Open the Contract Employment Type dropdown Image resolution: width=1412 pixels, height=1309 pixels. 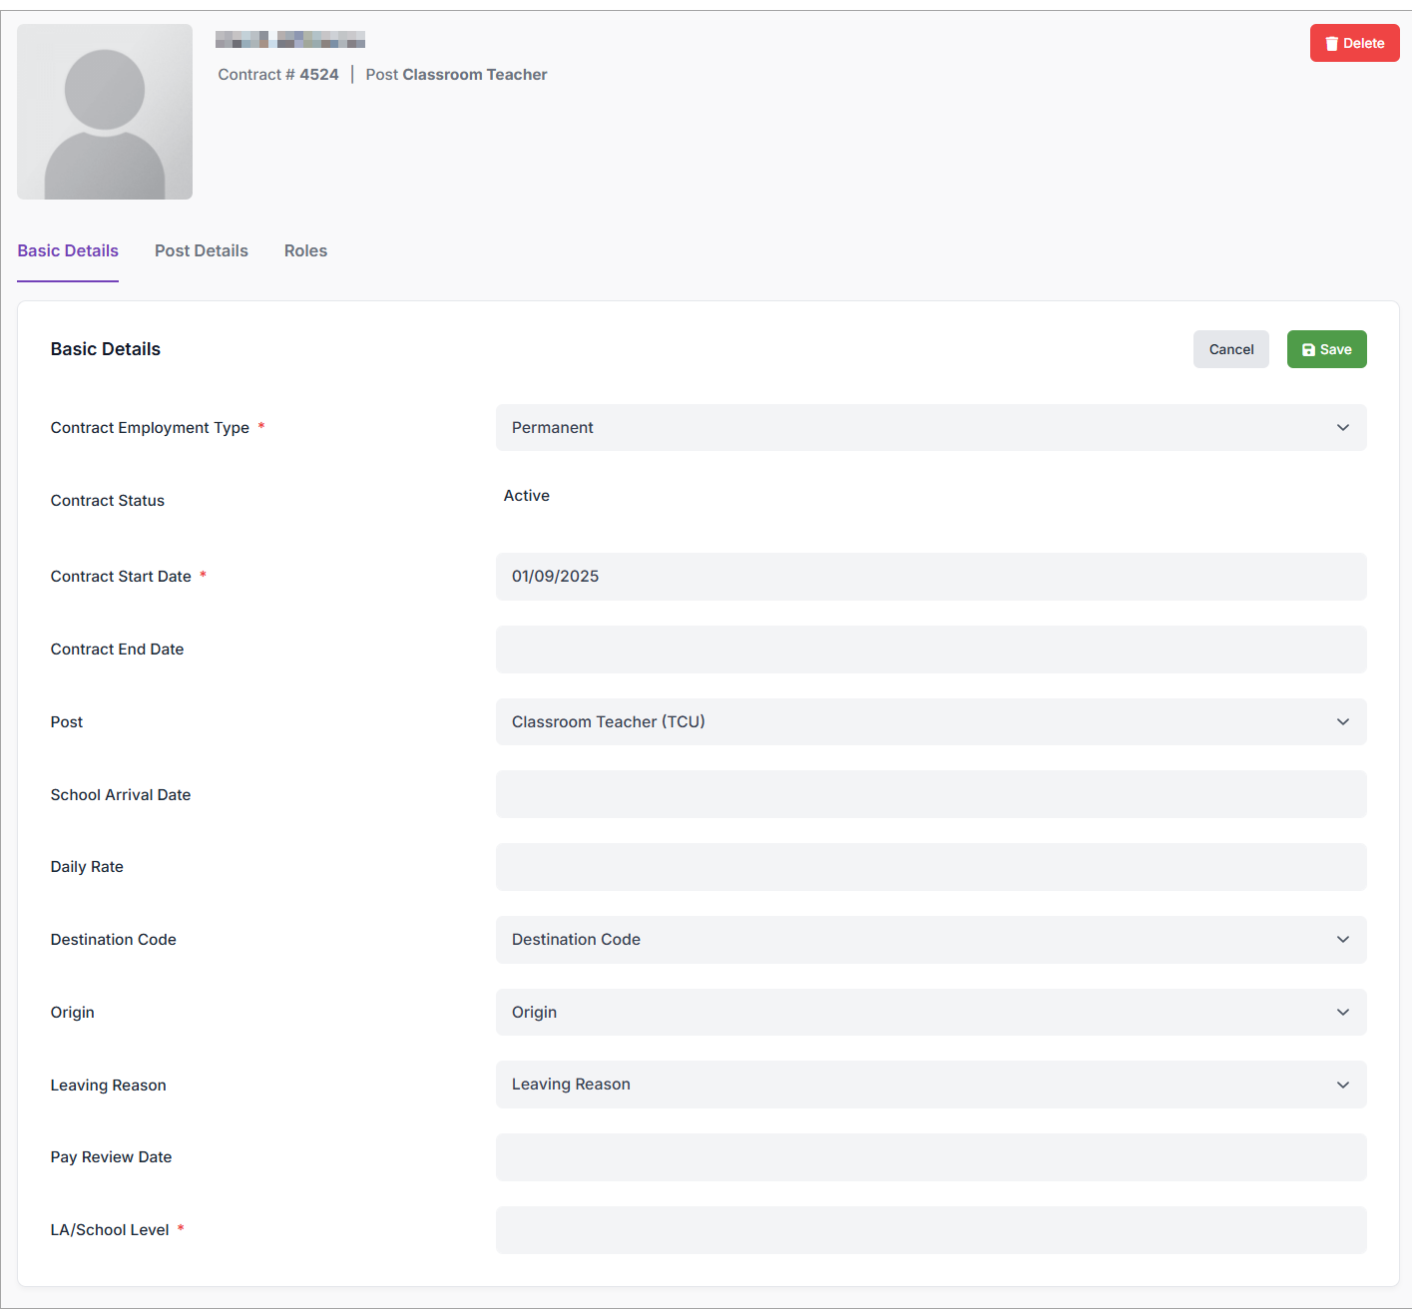click(930, 427)
